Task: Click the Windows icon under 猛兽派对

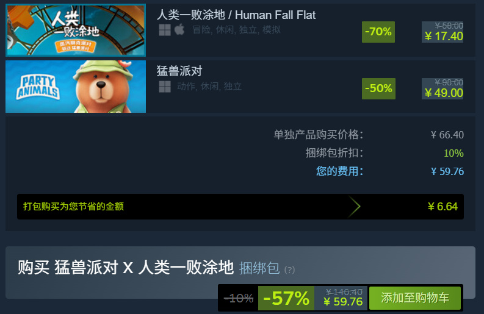Action: click(x=165, y=87)
